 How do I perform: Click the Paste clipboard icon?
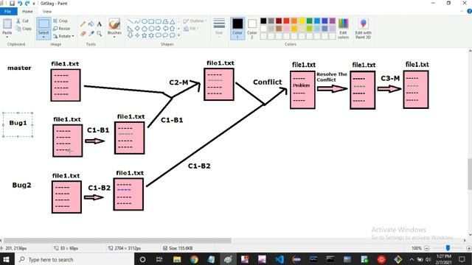coord(7,24)
